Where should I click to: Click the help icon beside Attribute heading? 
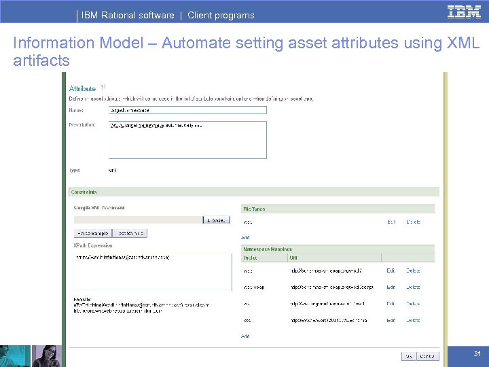[103, 86]
